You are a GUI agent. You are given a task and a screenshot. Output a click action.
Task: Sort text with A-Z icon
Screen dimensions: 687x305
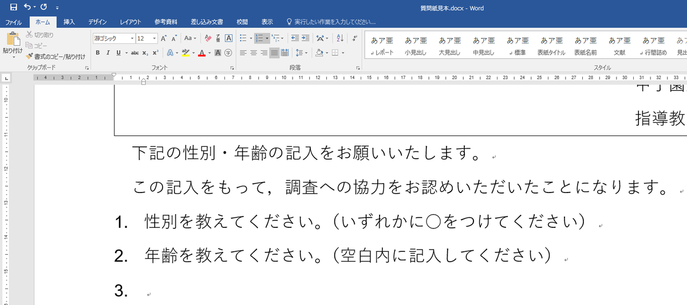340,38
